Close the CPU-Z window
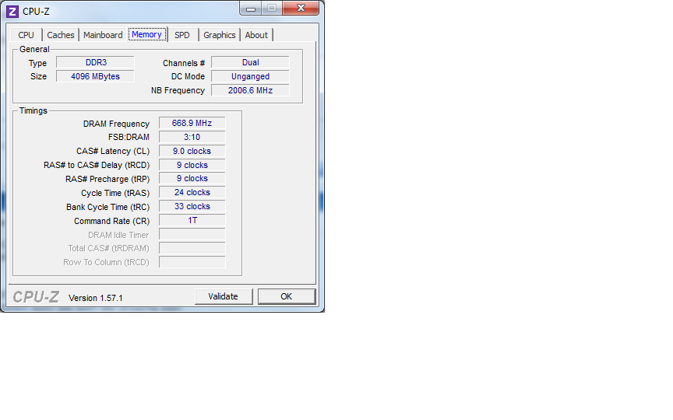 coord(301,8)
